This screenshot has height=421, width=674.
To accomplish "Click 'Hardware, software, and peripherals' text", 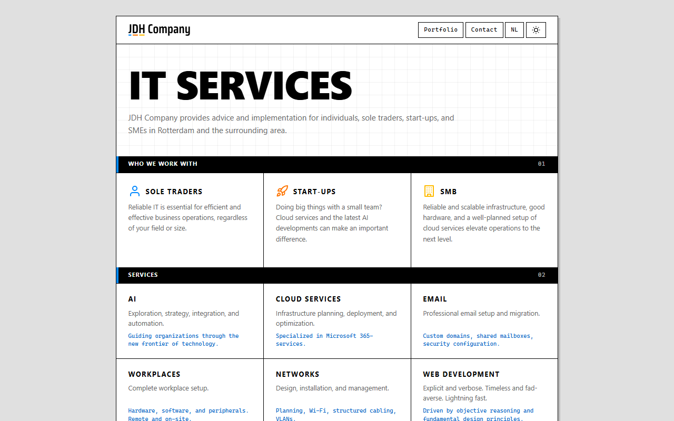I will pyautogui.click(x=189, y=415).
